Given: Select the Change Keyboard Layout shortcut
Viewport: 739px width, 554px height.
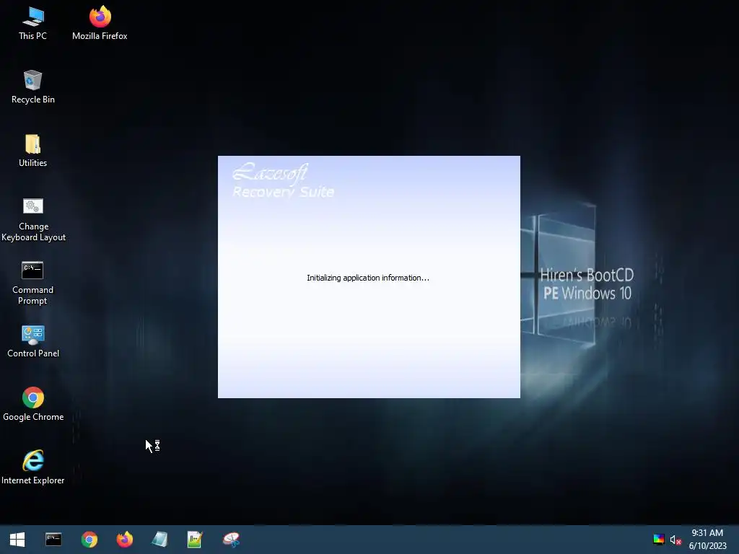Looking at the screenshot, I should pyautogui.click(x=33, y=219).
